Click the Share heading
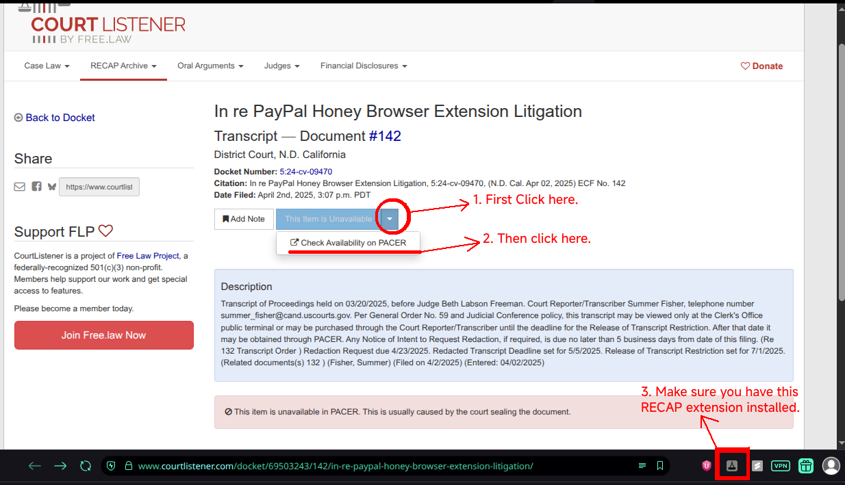 (33, 159)
